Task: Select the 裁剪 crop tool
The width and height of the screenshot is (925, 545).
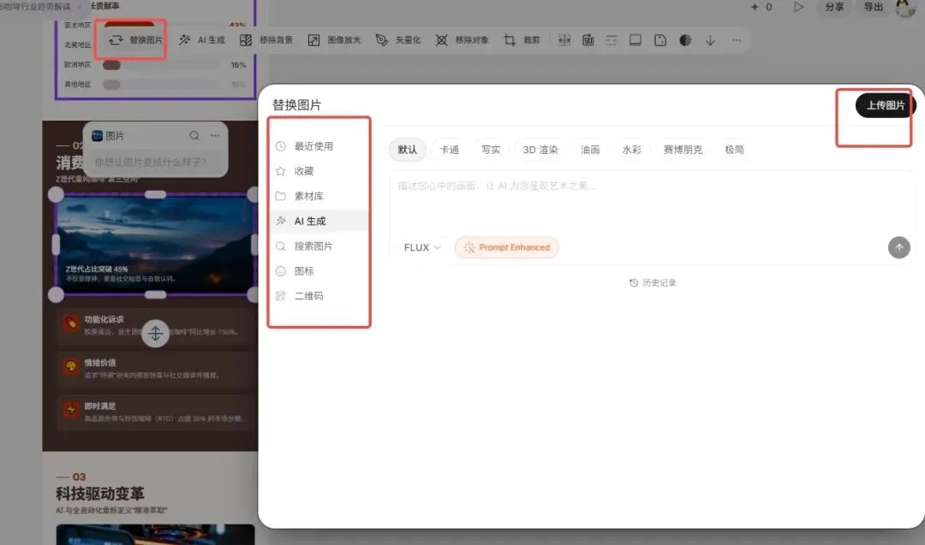Action: pyautogui.click(x=522, y=40)
